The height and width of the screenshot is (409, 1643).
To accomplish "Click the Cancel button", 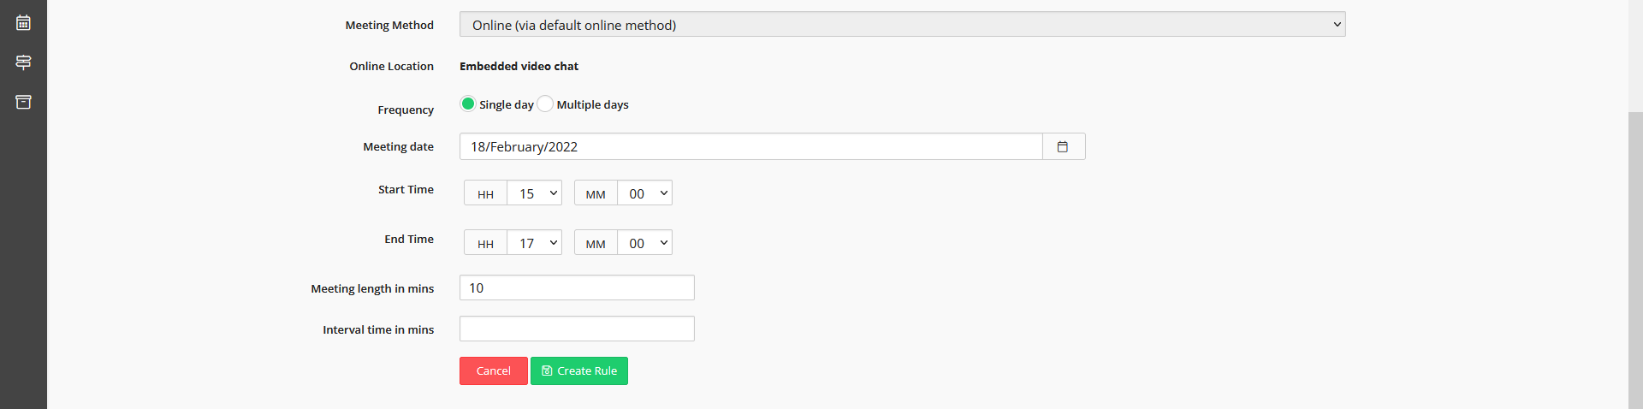I will click(x=493, y=370).
